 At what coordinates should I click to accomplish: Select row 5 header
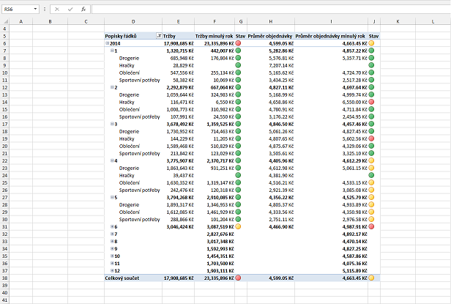click(x=4, y=36)
